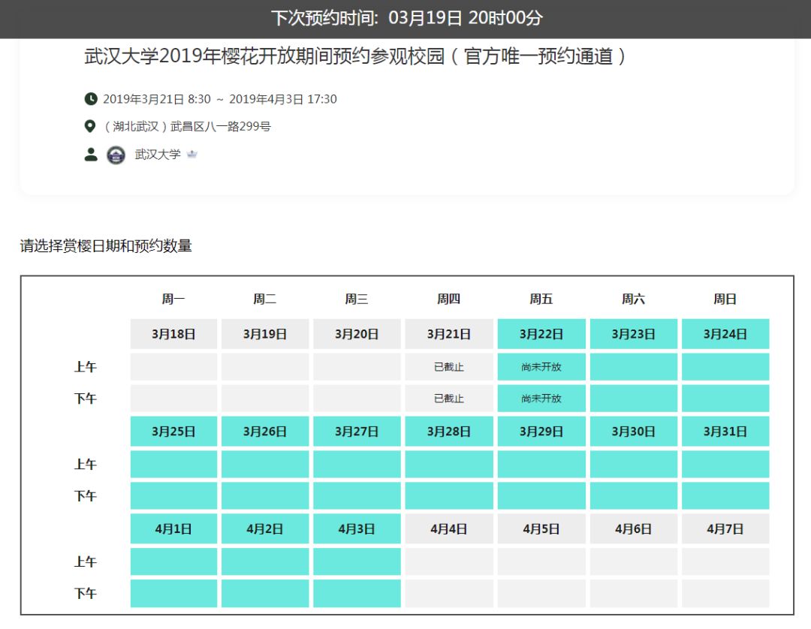811x629 pixels.
Task: Click the disabled 3月18日 date header
Action: pyautogui.click(x=173, y=334)
